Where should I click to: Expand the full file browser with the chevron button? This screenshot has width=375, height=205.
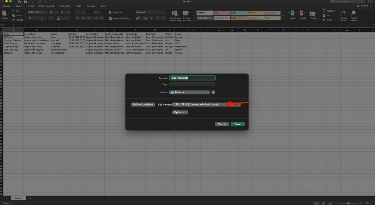pyautogui.click(x=213, y=92)
